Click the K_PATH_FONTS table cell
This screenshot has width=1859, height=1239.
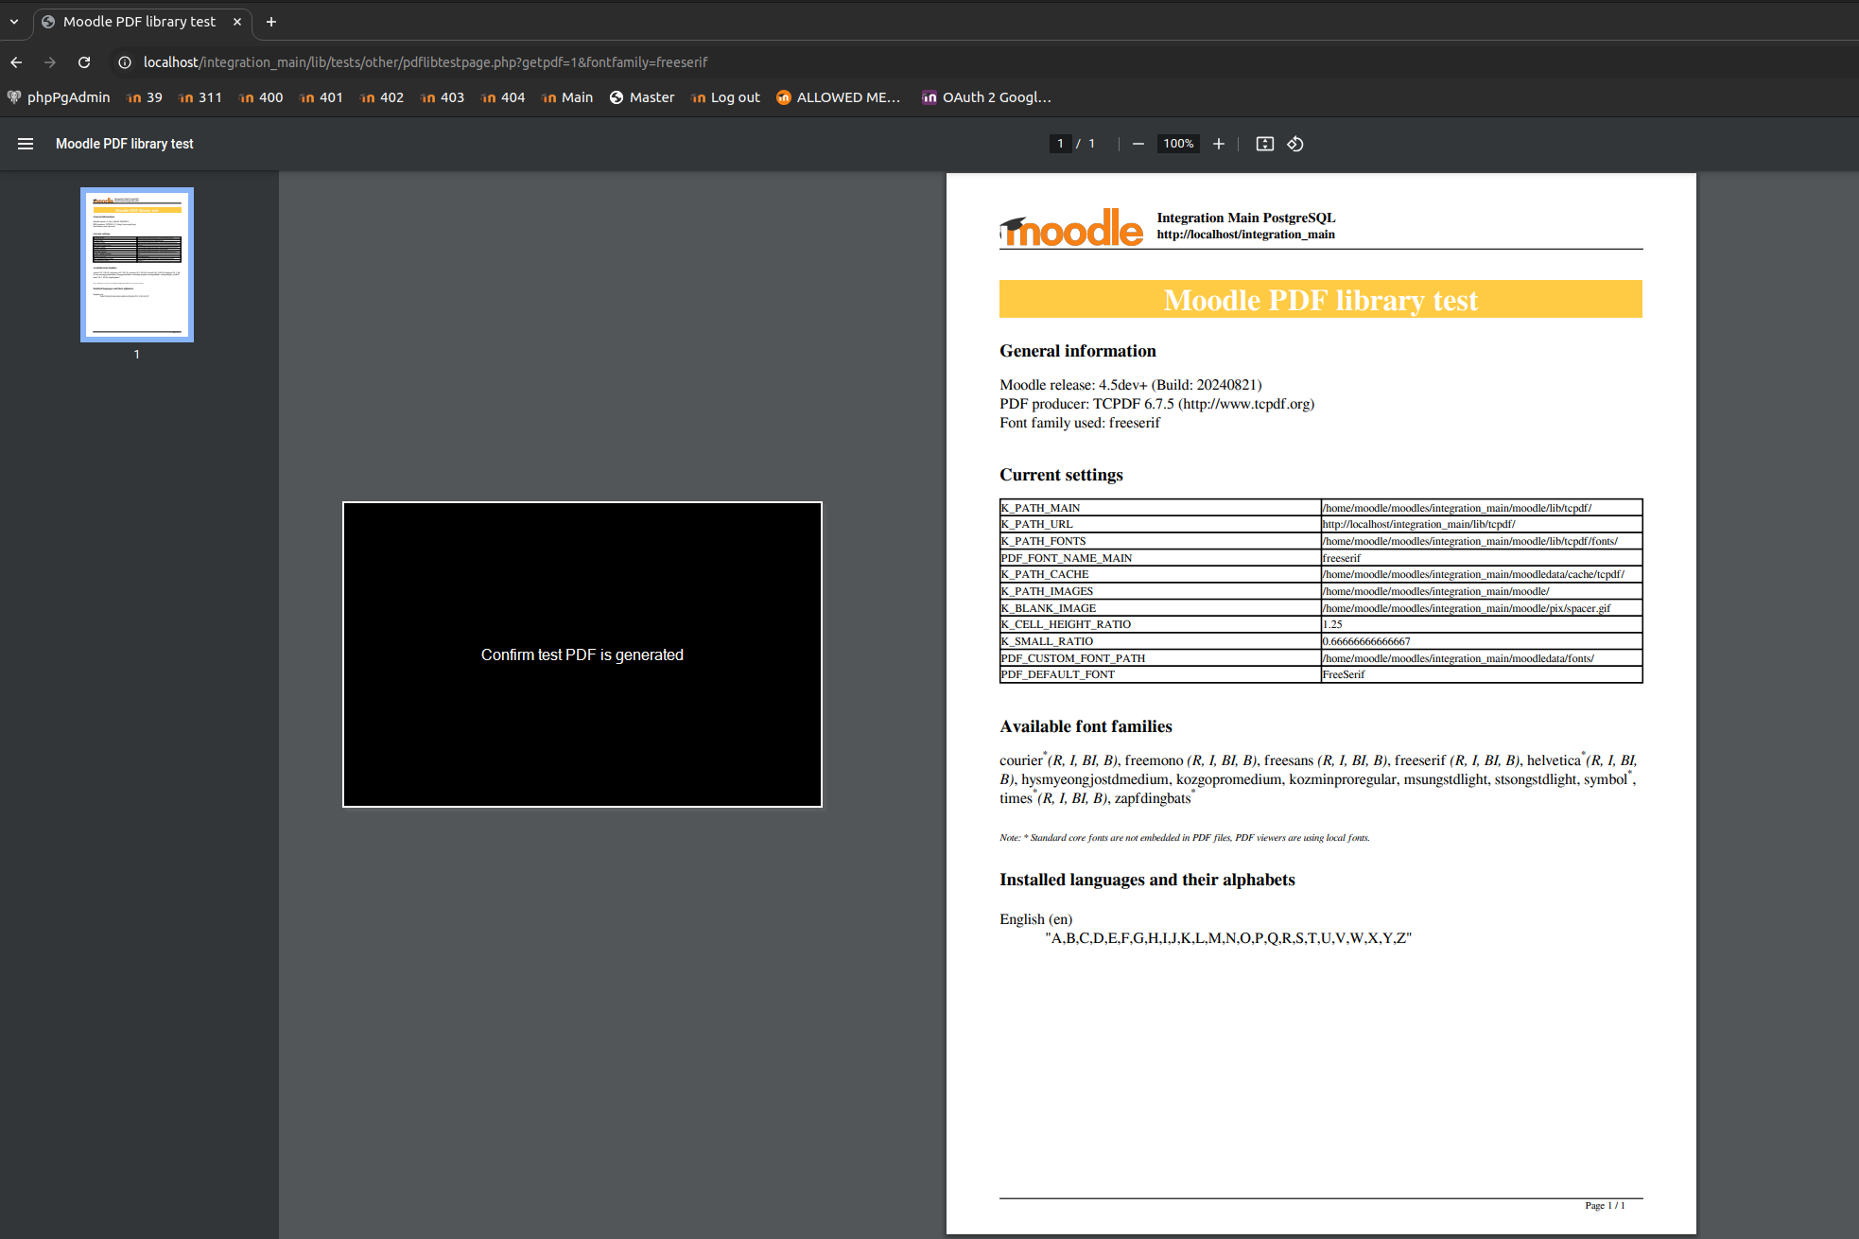point(1160,541)
